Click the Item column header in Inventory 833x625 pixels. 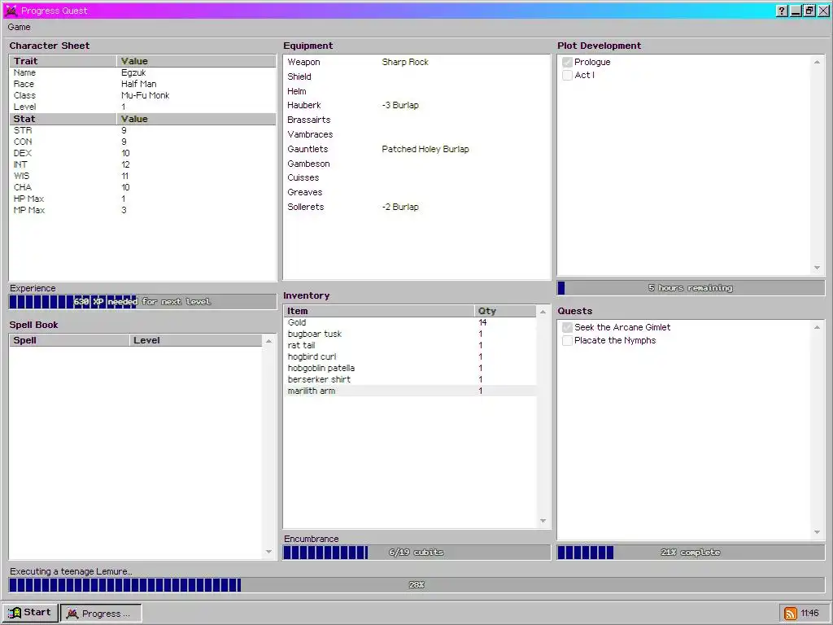point(379,311)
